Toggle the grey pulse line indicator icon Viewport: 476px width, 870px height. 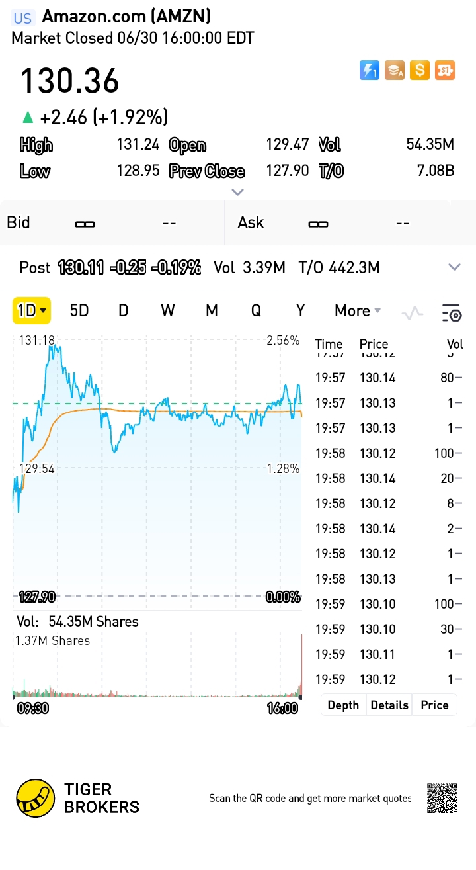click(413, 312)
